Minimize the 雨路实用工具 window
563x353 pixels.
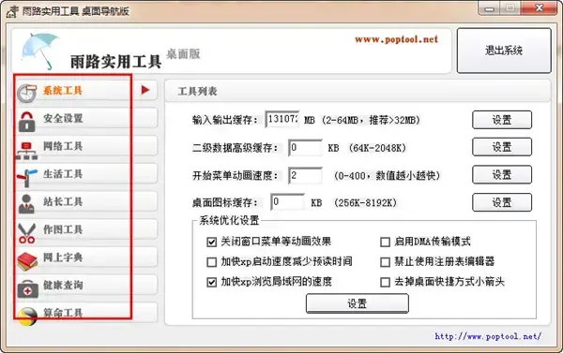point(490,8)
